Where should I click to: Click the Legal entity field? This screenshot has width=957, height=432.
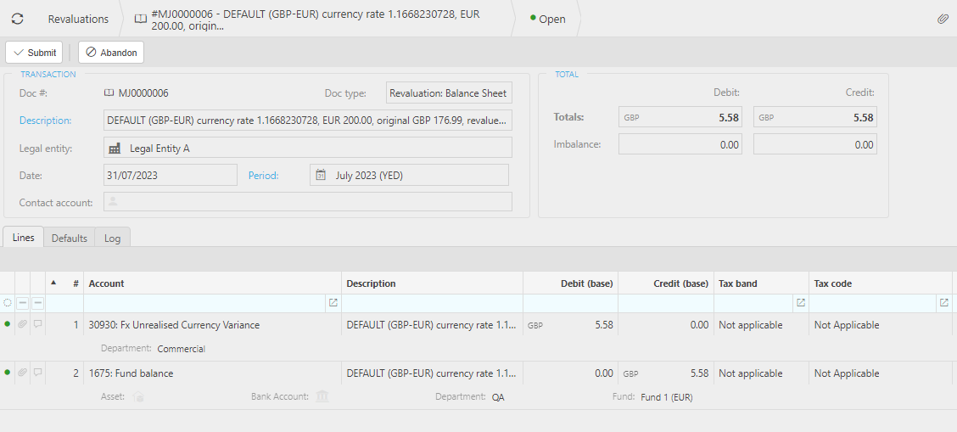click(308, 148)
